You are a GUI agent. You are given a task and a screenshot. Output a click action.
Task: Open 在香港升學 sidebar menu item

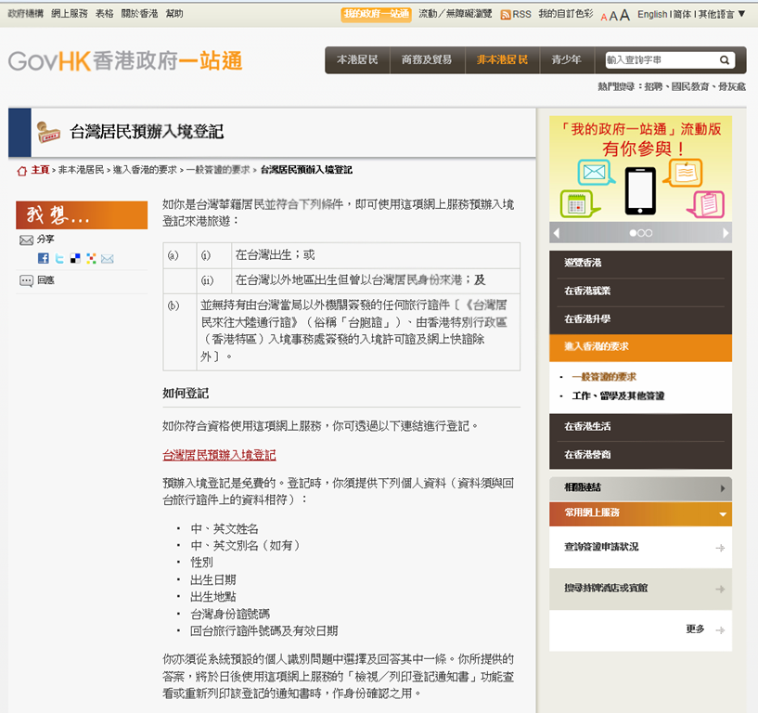pyautogui.click(x=640, y=319)
